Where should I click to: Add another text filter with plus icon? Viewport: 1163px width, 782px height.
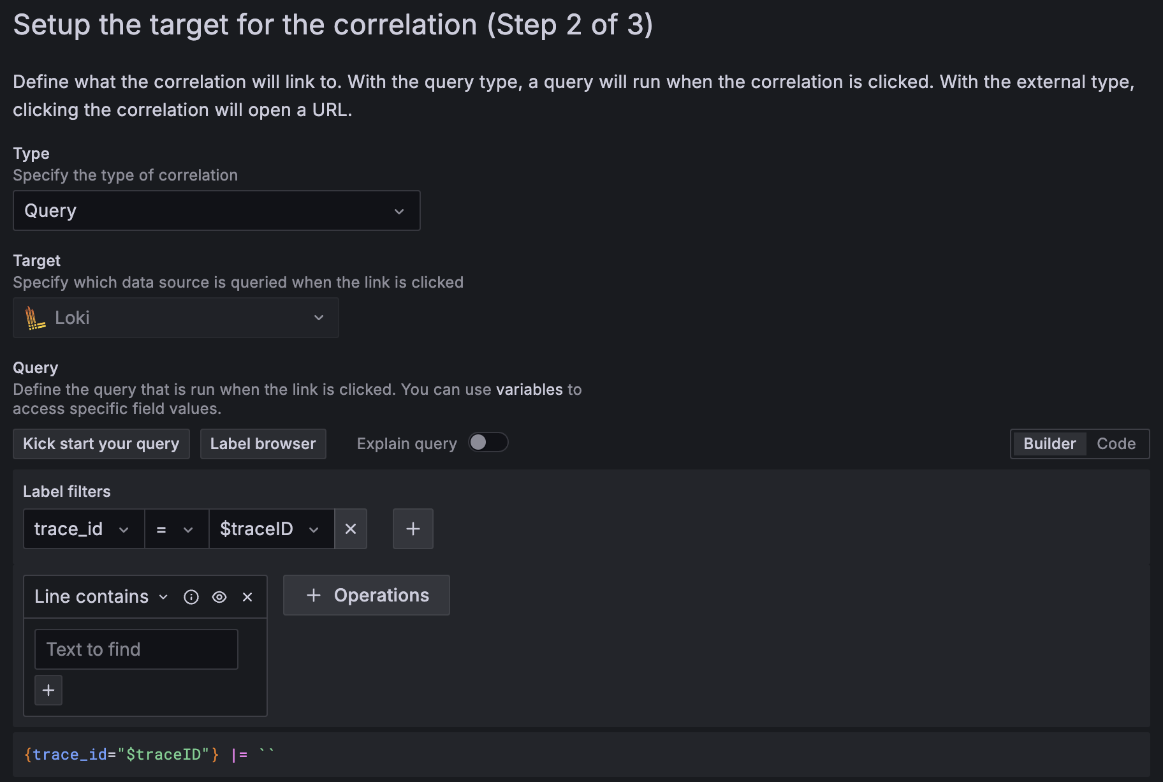coord(48,690)
